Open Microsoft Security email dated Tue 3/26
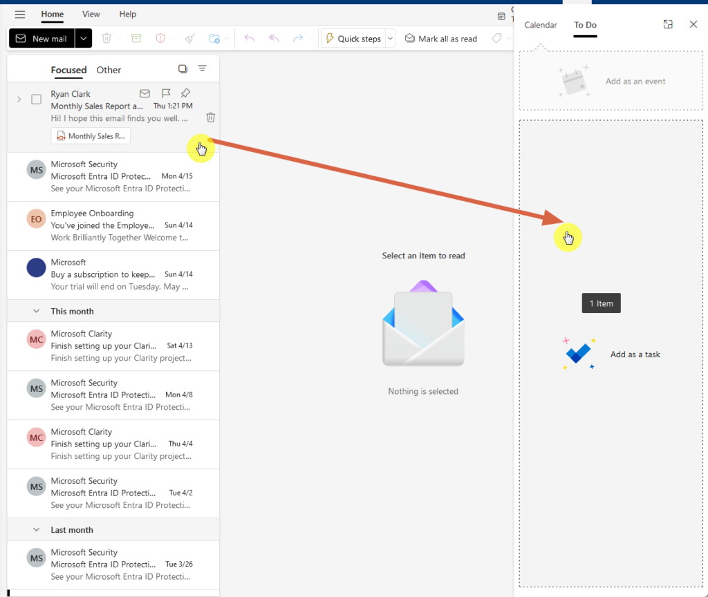Screen dimensions: 708x597 pyautogui.click(x=113, y=565)
